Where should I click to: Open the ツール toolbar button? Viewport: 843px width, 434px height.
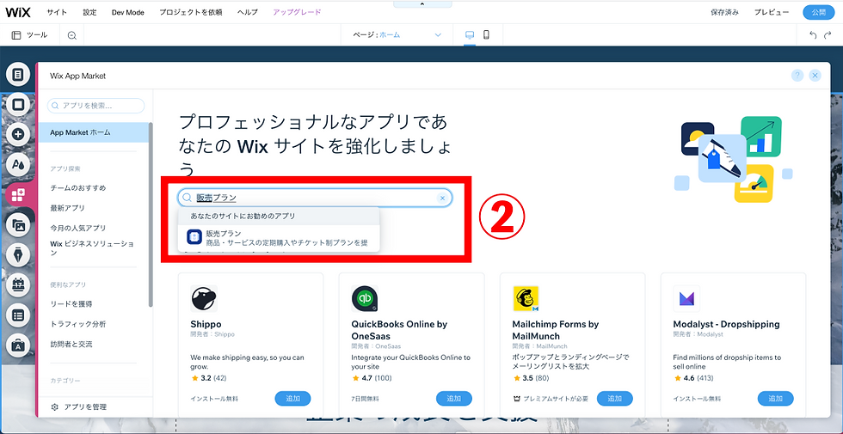point(30,35)
